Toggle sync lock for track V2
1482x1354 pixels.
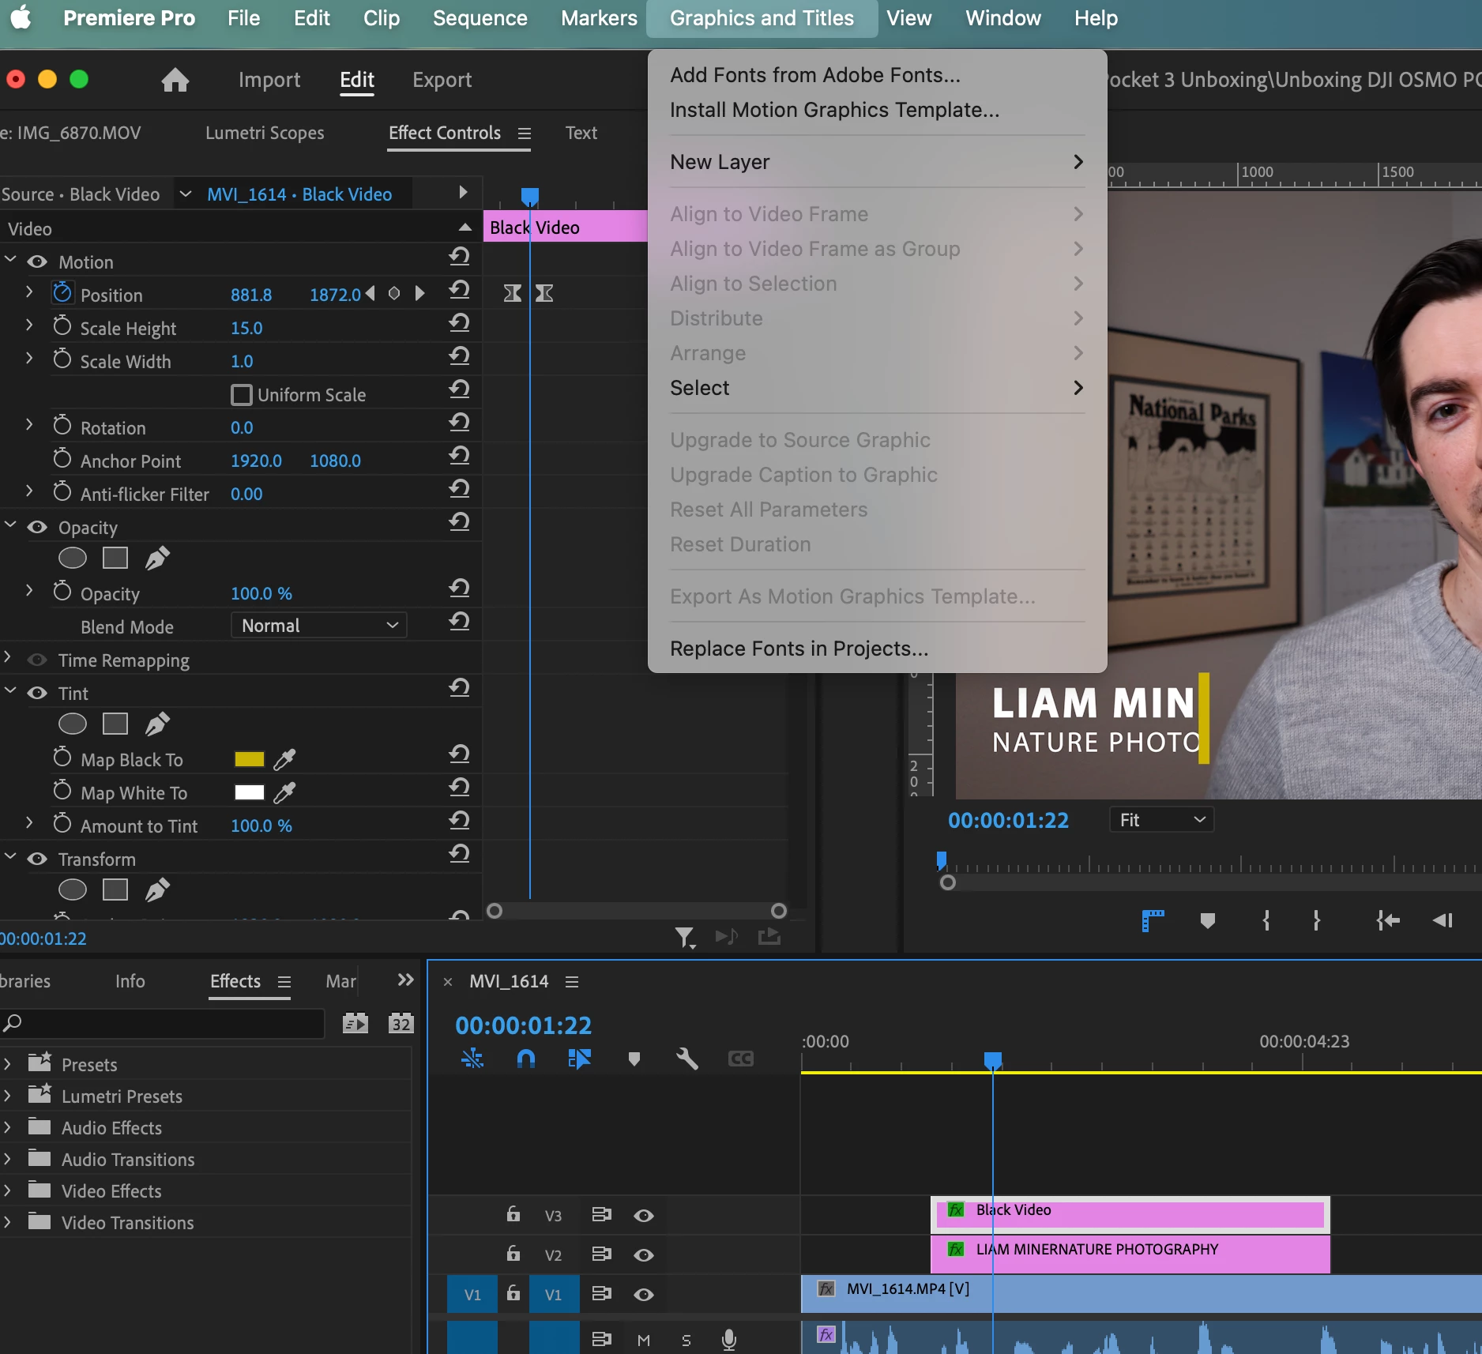tap(602, 1254)
